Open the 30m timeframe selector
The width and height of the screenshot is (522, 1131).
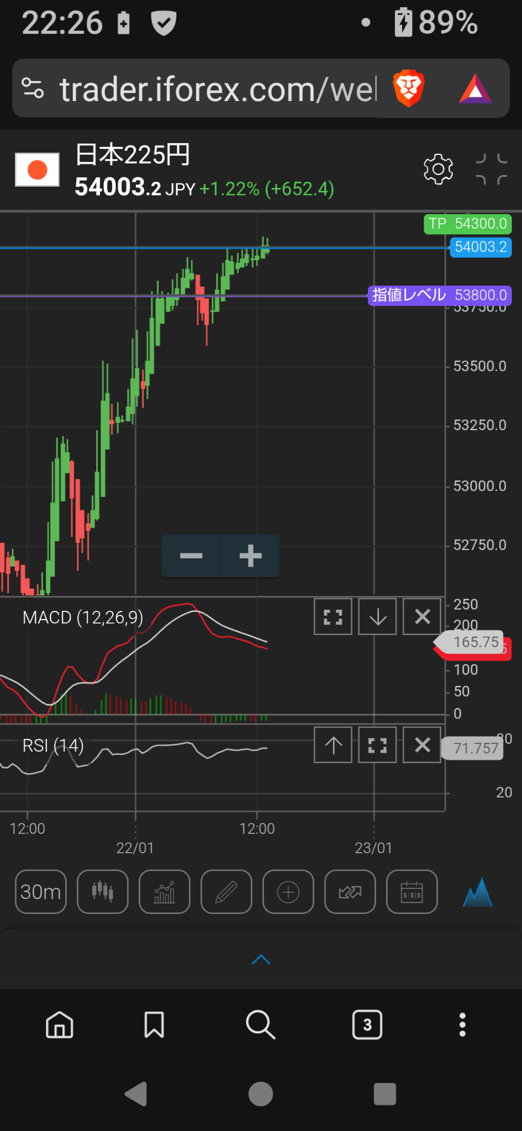[x=41, y=892]
